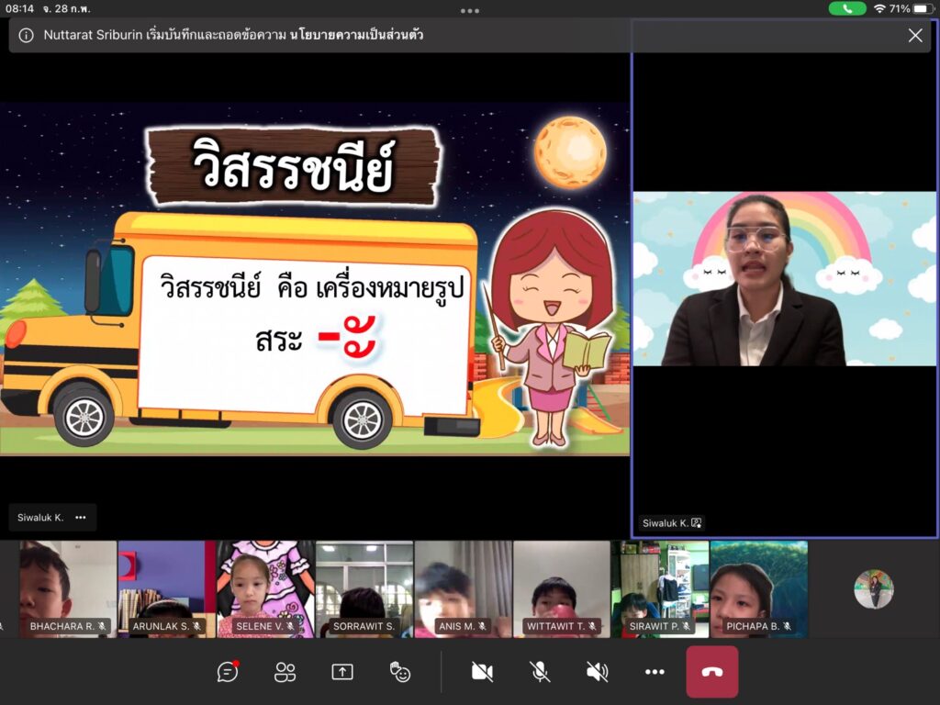Tap the green phone call indicator
The width and height of the screenshot is (940, 705).
(846, 8)
